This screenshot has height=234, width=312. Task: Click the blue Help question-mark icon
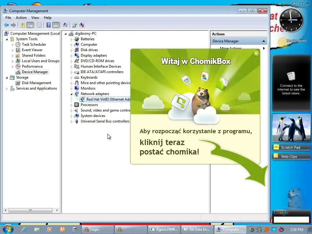(48, 25)
